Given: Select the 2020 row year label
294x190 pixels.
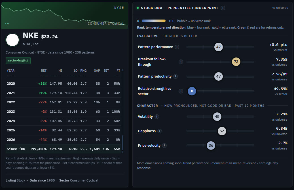Looking at the screenshot, I should point(11,84).
